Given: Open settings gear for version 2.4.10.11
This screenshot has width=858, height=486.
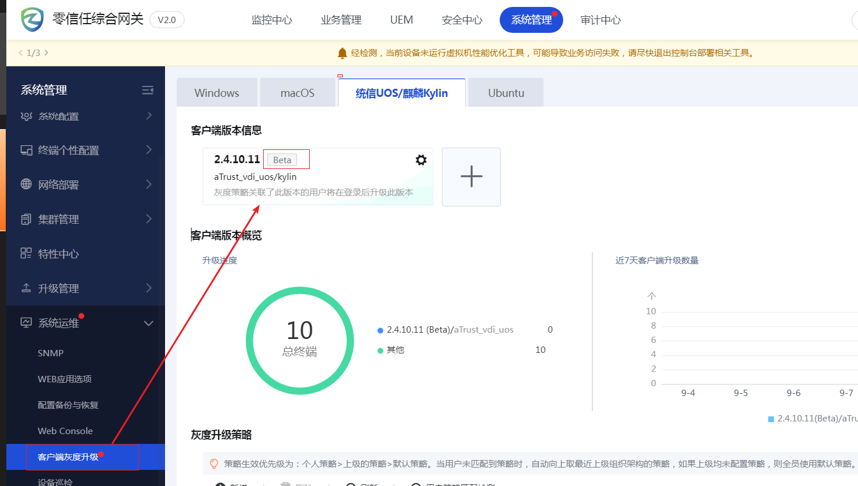Looking at the screenshot, I should pos(421,160).
